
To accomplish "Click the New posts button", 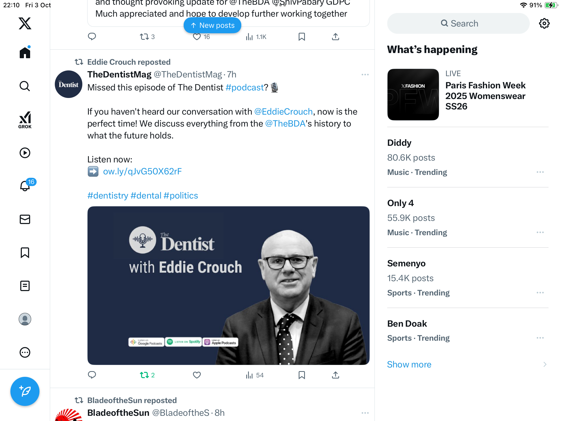I will coord(212,25).
